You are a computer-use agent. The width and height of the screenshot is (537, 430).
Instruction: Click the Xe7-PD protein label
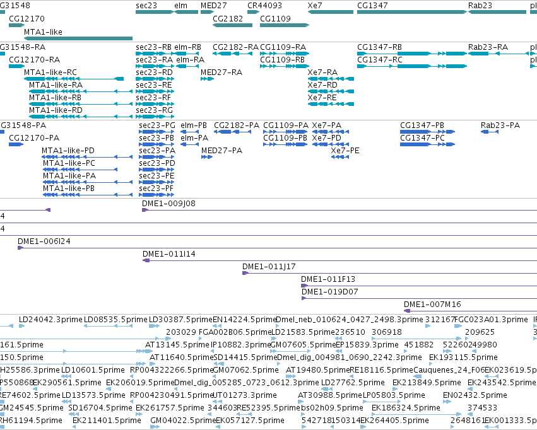click(326, 138)
